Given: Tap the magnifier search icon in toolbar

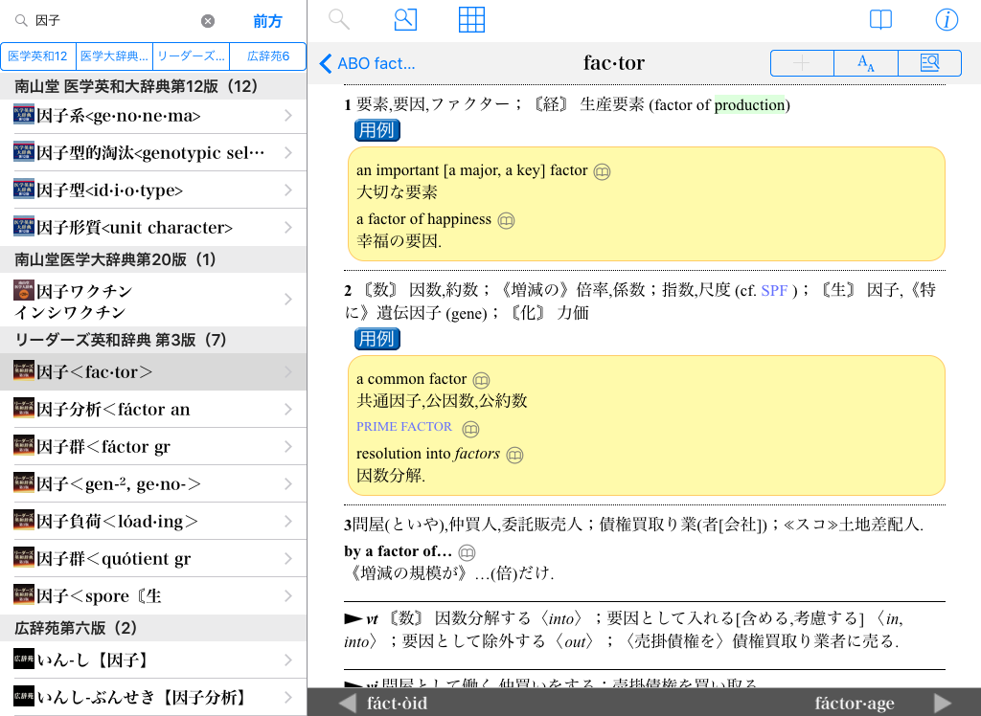Looking at the screenshot, I should 339,20.
